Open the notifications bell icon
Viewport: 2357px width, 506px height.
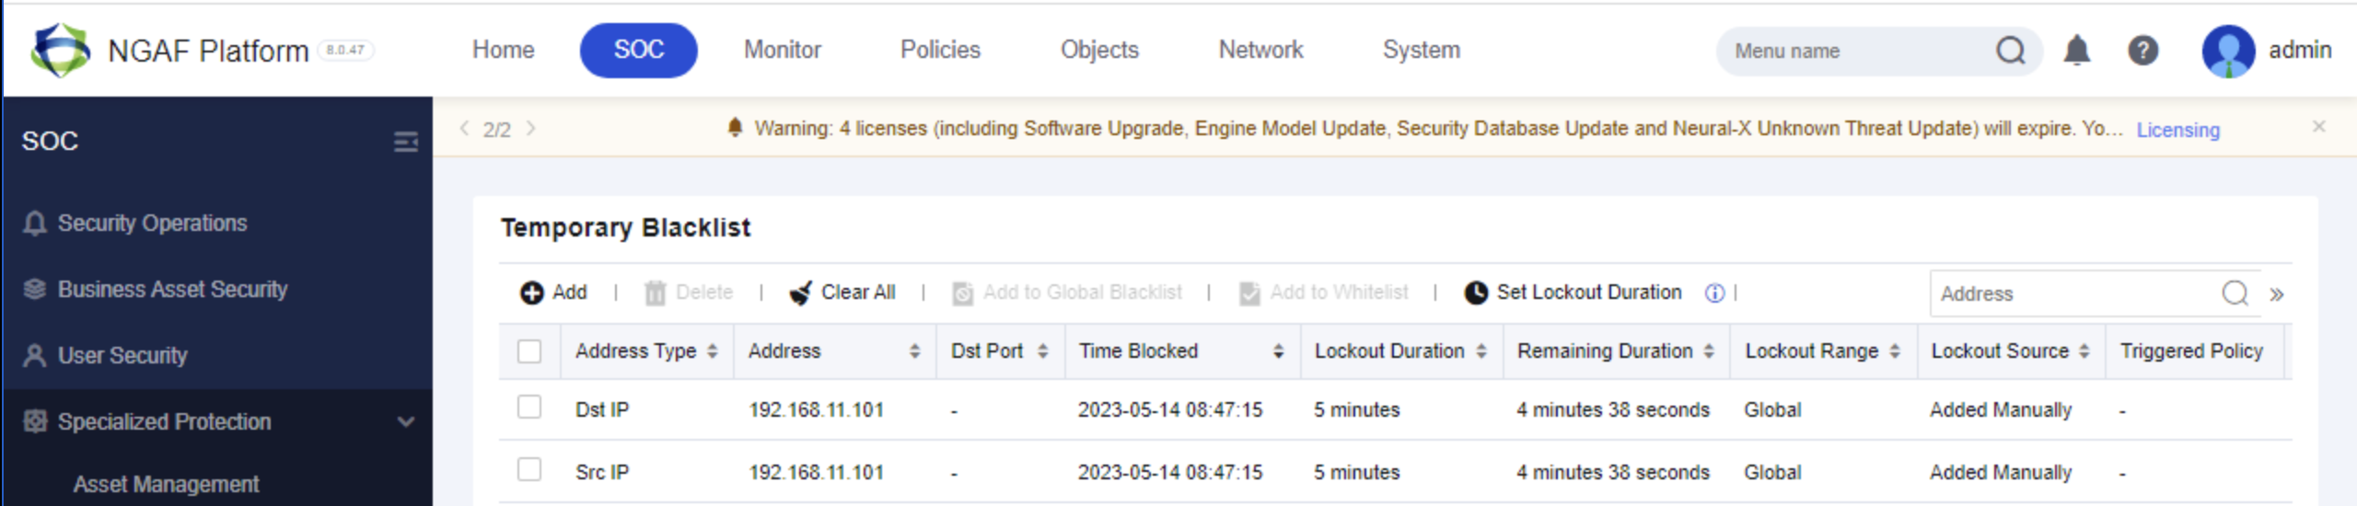[x=2076, y=50]
